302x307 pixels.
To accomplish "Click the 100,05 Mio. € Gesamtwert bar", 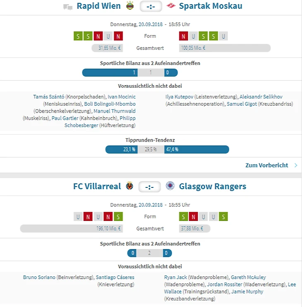I will pyautogui.click(x=225, y=48).
